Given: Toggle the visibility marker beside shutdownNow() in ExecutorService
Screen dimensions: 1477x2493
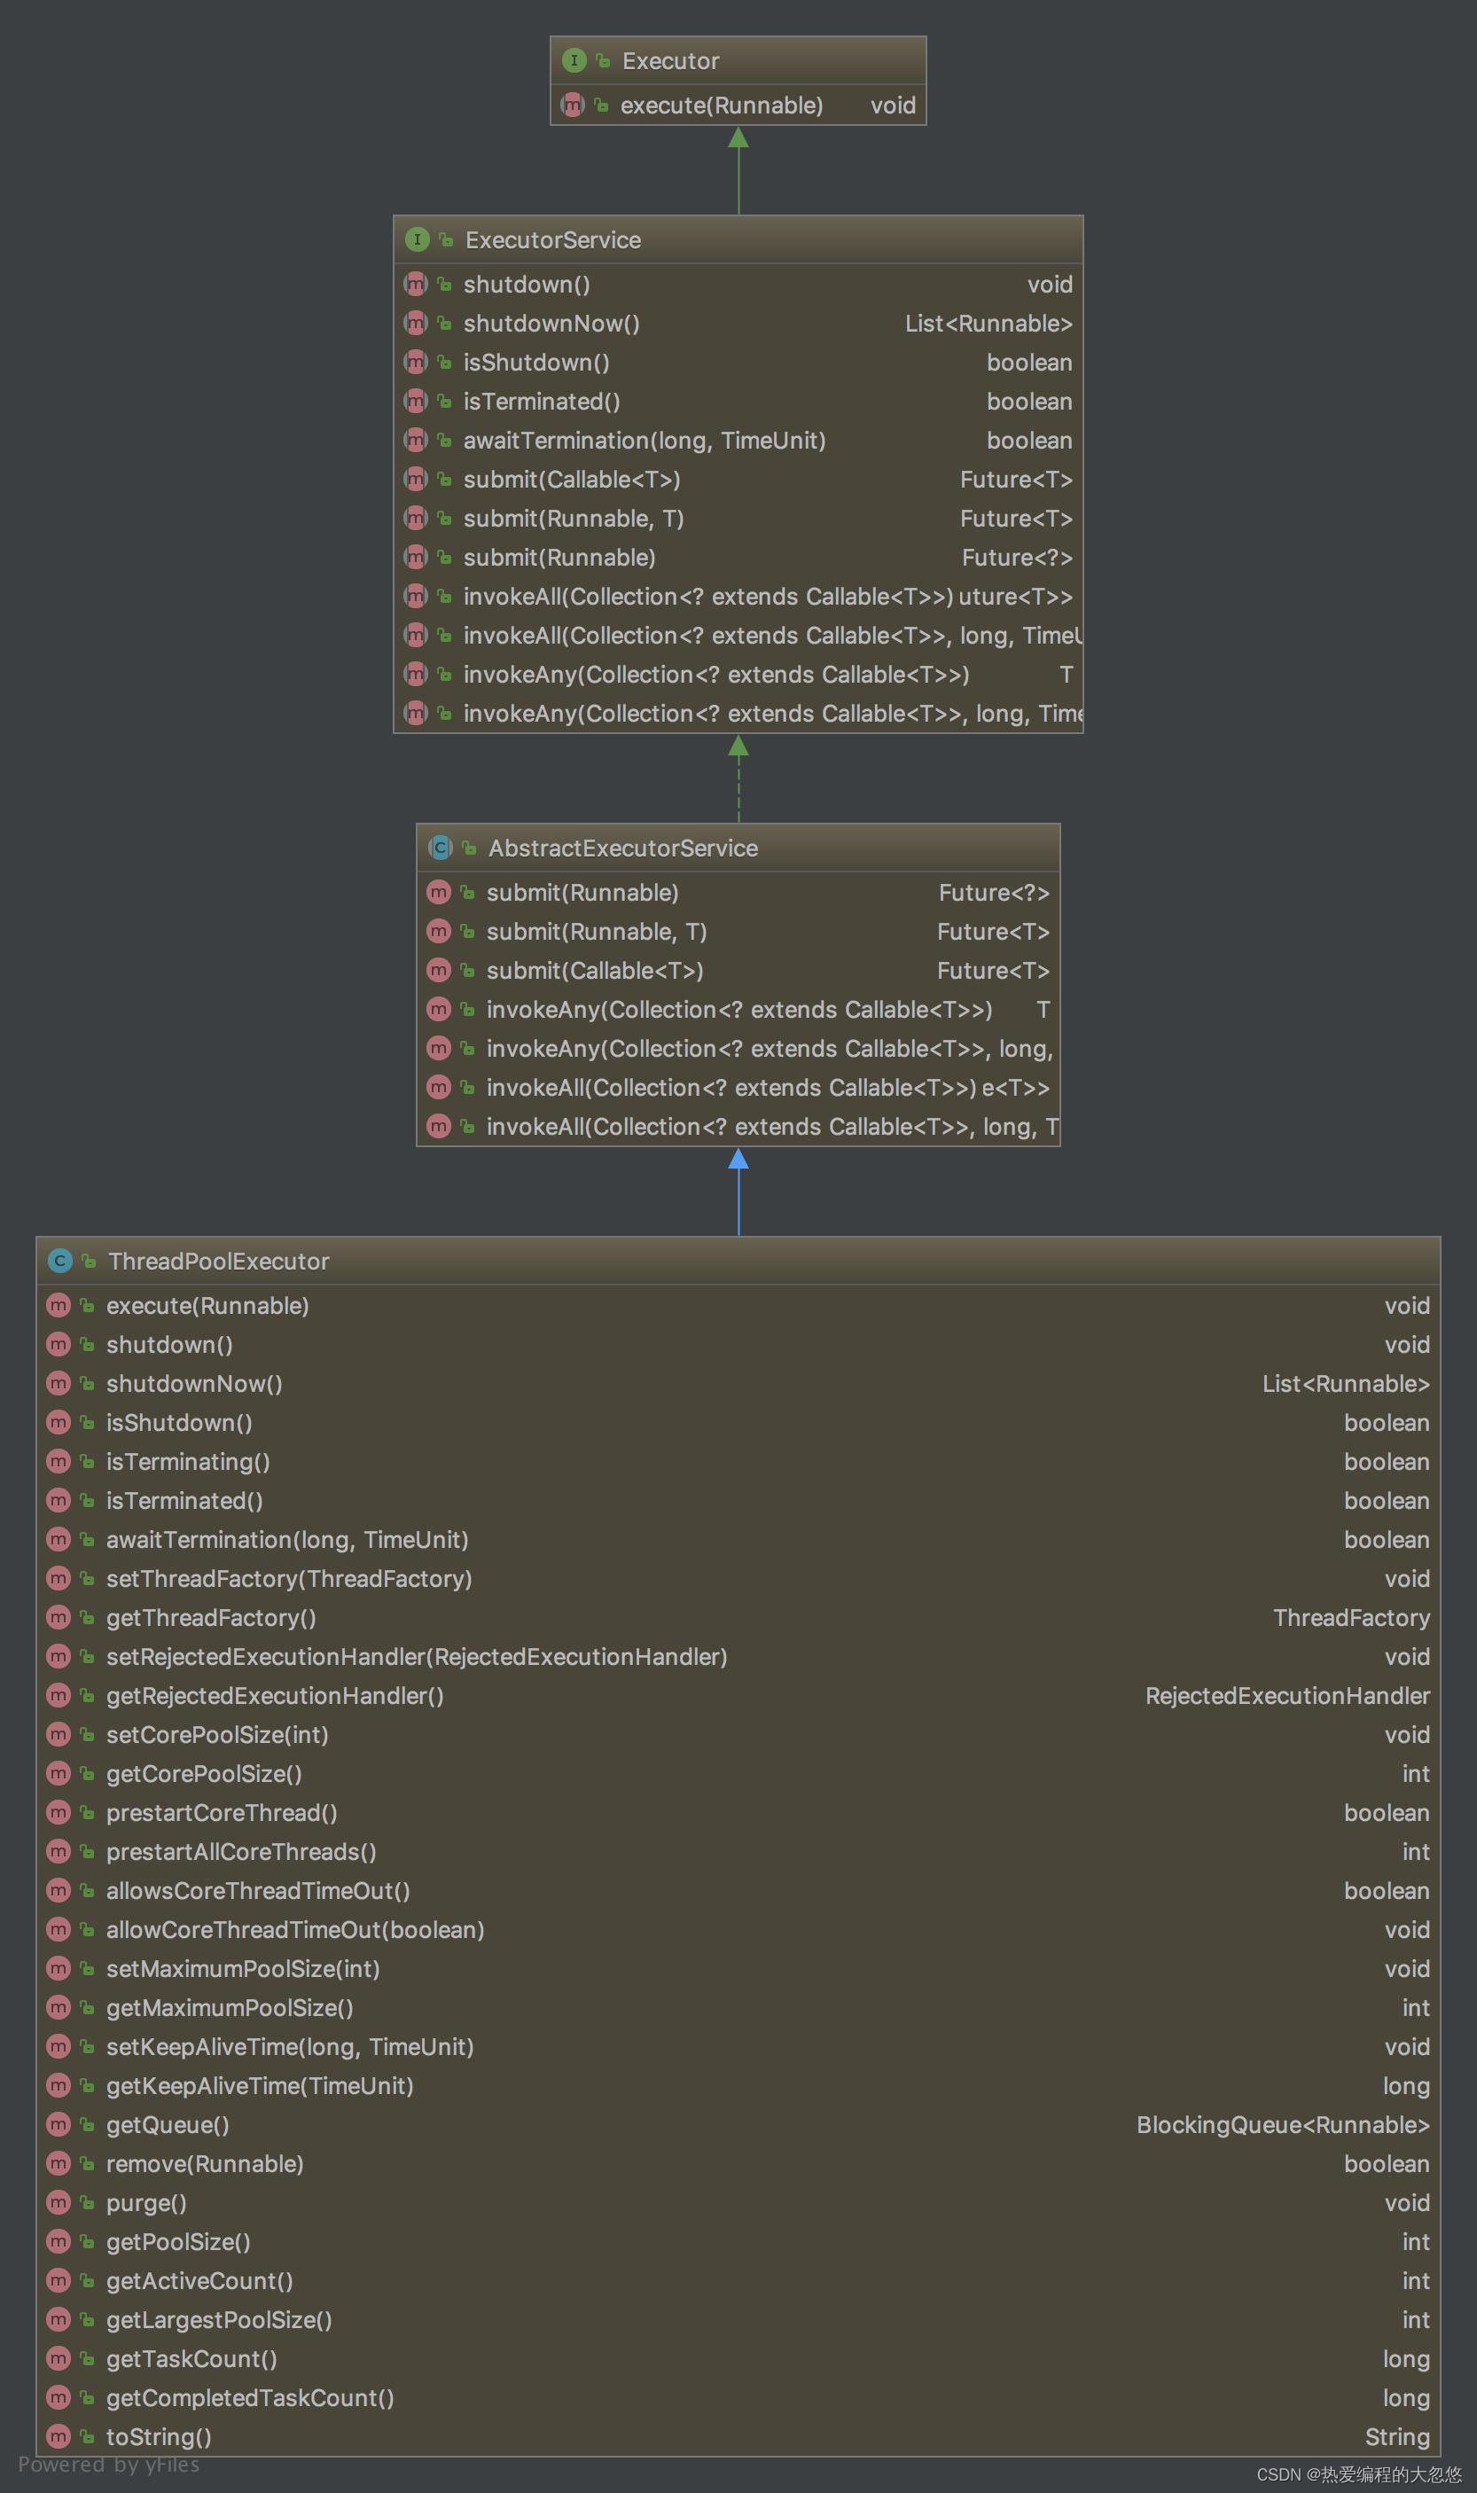Looking at the screenshot, I should click(x=443, y=323).
